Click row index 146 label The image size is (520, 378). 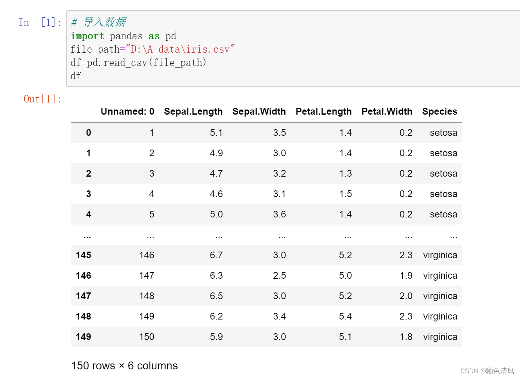[84, 276]
